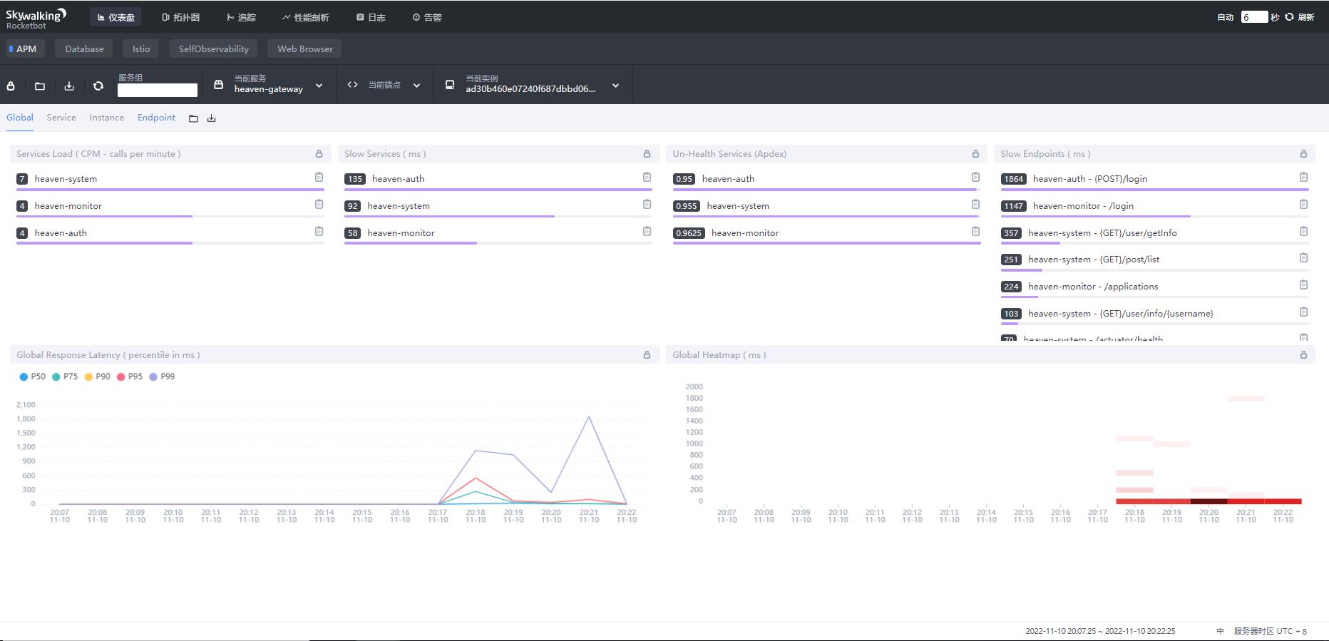Toggle the 自动 auto refresh switch
Image resolution: width=1329 pixels, height=641 pixels.
point(1225,17)
